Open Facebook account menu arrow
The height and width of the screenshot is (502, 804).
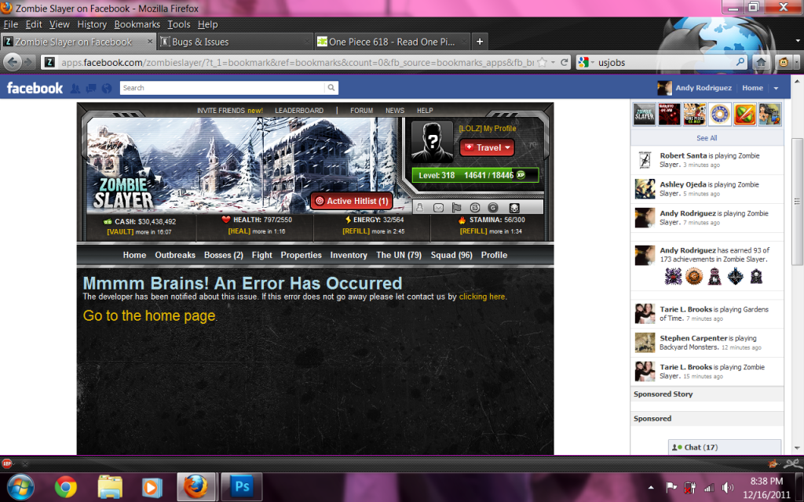point(776,88)
